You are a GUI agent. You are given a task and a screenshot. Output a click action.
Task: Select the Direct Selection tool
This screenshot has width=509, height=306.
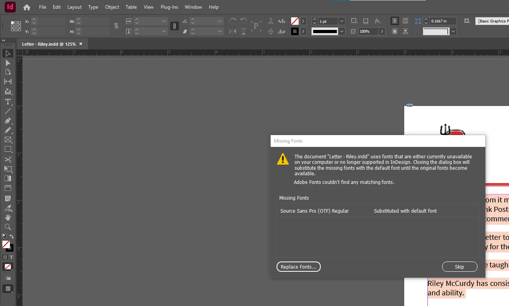[x=8, y=63]
